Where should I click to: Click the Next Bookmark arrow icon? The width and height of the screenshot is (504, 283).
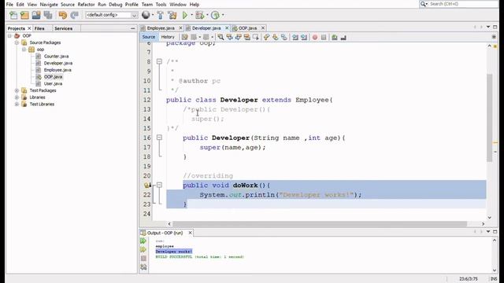pyautogui.click(x=275, y=37)
